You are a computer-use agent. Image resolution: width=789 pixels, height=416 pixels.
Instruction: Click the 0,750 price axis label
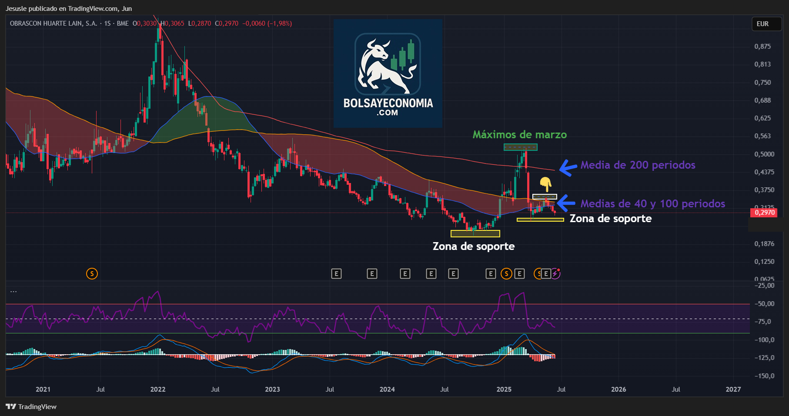pos(762,82)
